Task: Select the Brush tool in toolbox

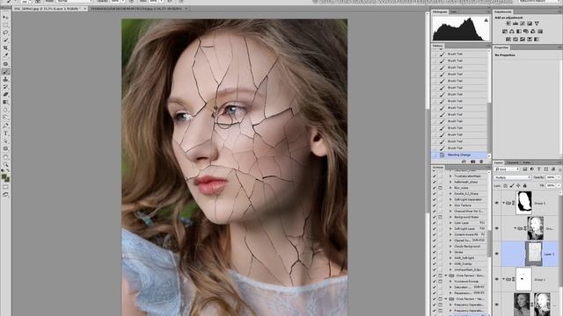Action: [5, 72]
